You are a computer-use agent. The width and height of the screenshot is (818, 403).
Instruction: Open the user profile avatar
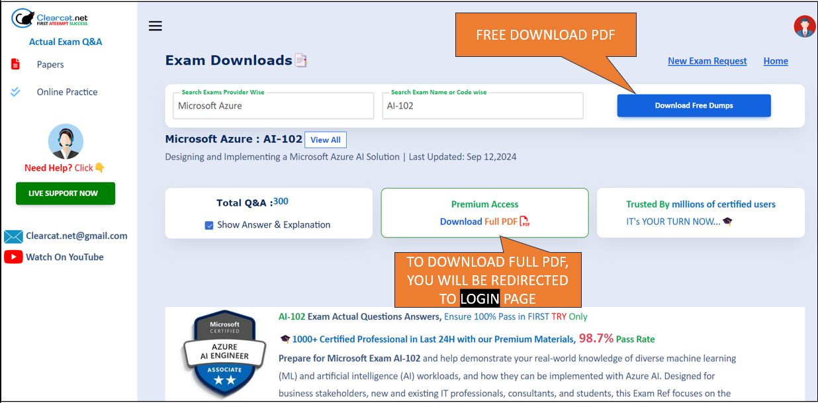coord(804,26)
